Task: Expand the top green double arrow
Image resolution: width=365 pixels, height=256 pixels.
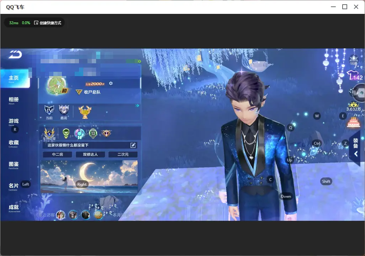Action: click(139, 61)
